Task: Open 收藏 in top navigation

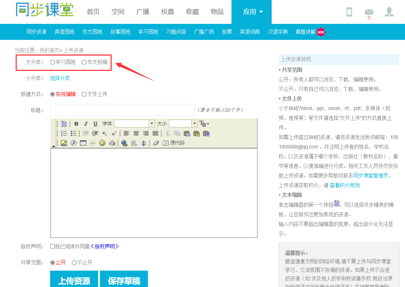Action: 192,12
